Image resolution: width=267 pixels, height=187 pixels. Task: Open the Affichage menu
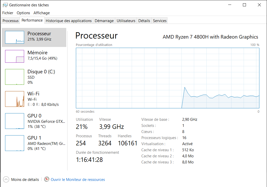pyautogui.click(x=42, y=13)
